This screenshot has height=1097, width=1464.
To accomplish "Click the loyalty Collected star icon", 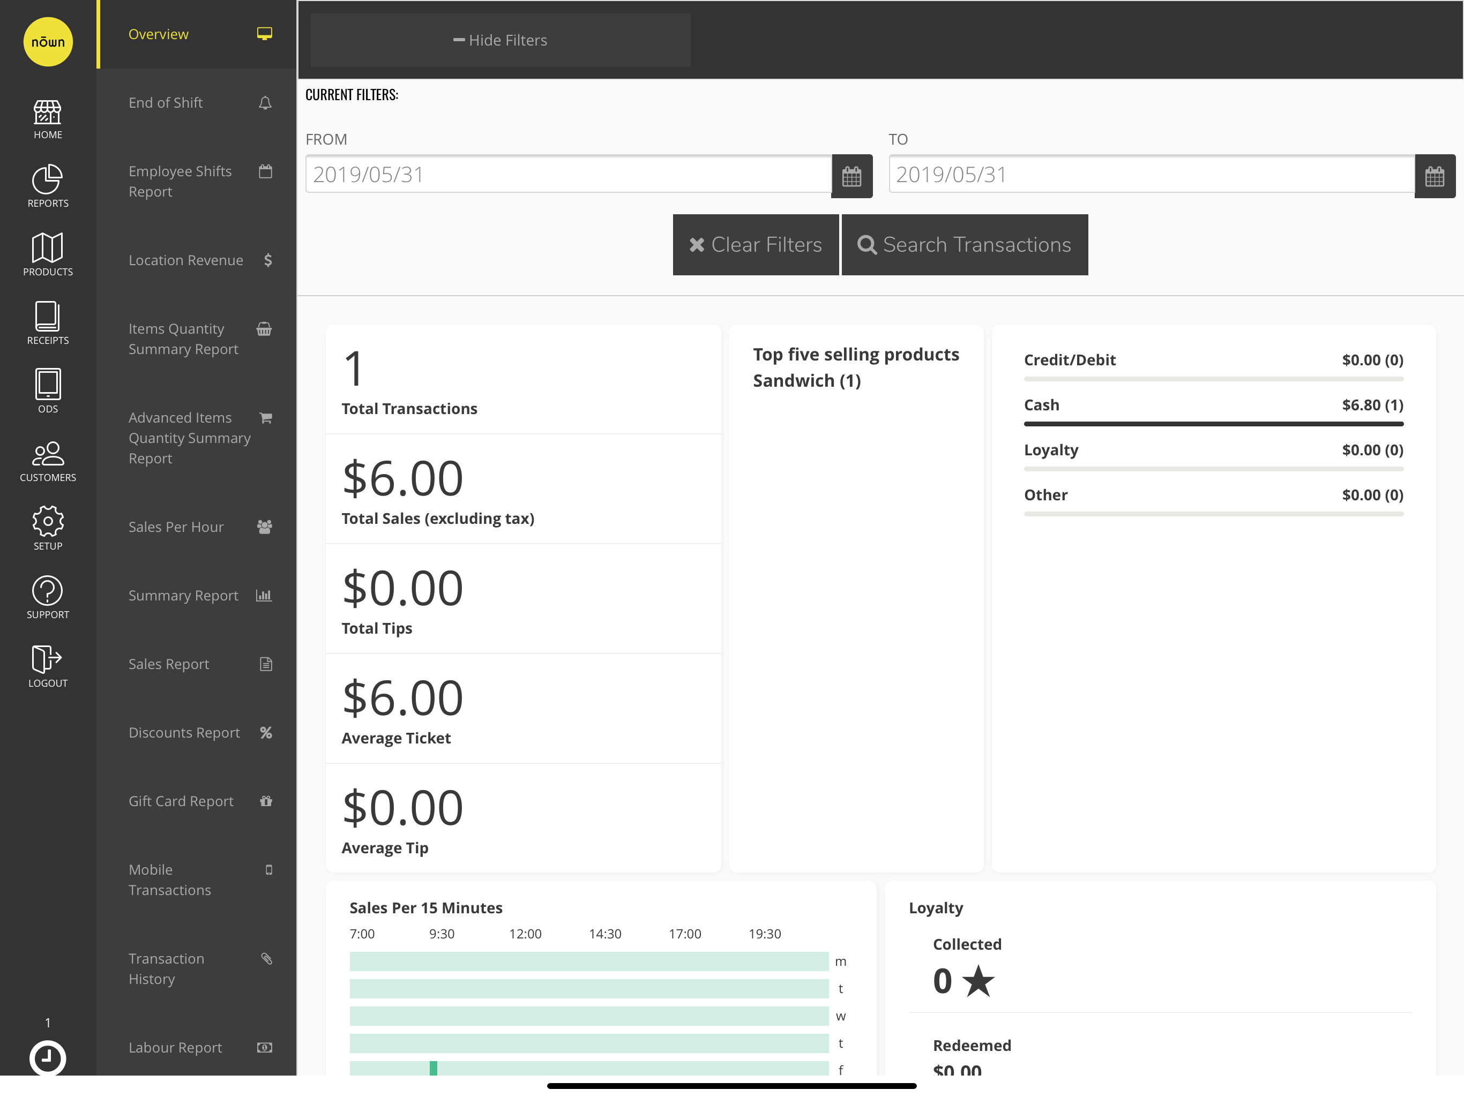I will [978, 981].
